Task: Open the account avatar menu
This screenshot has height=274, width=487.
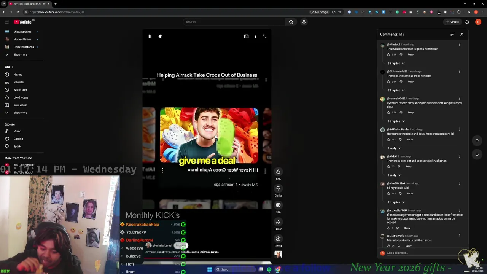Action: coord(478,22)
